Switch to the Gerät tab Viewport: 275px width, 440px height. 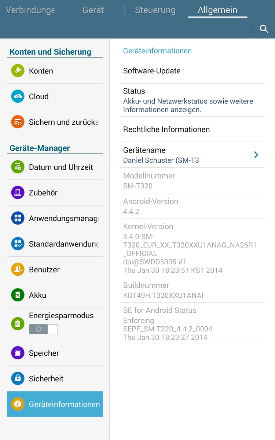point(93,10)
